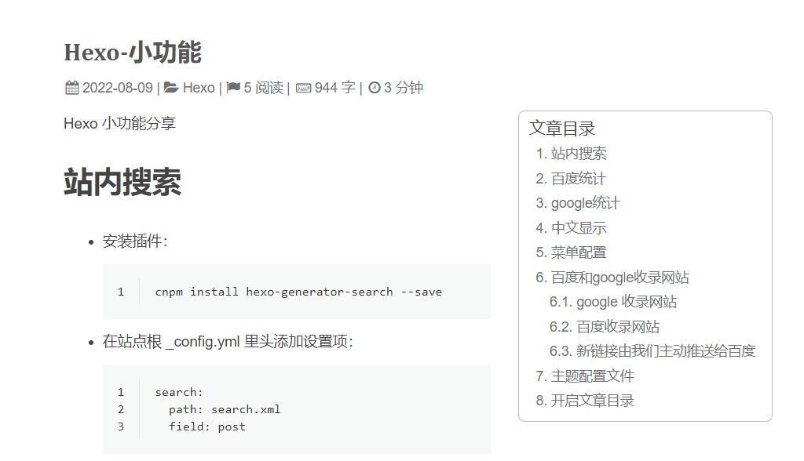Screen dimensions: 804x461
Task: Go to 百度统计 section in contents
Action: (x=578, y=179)
